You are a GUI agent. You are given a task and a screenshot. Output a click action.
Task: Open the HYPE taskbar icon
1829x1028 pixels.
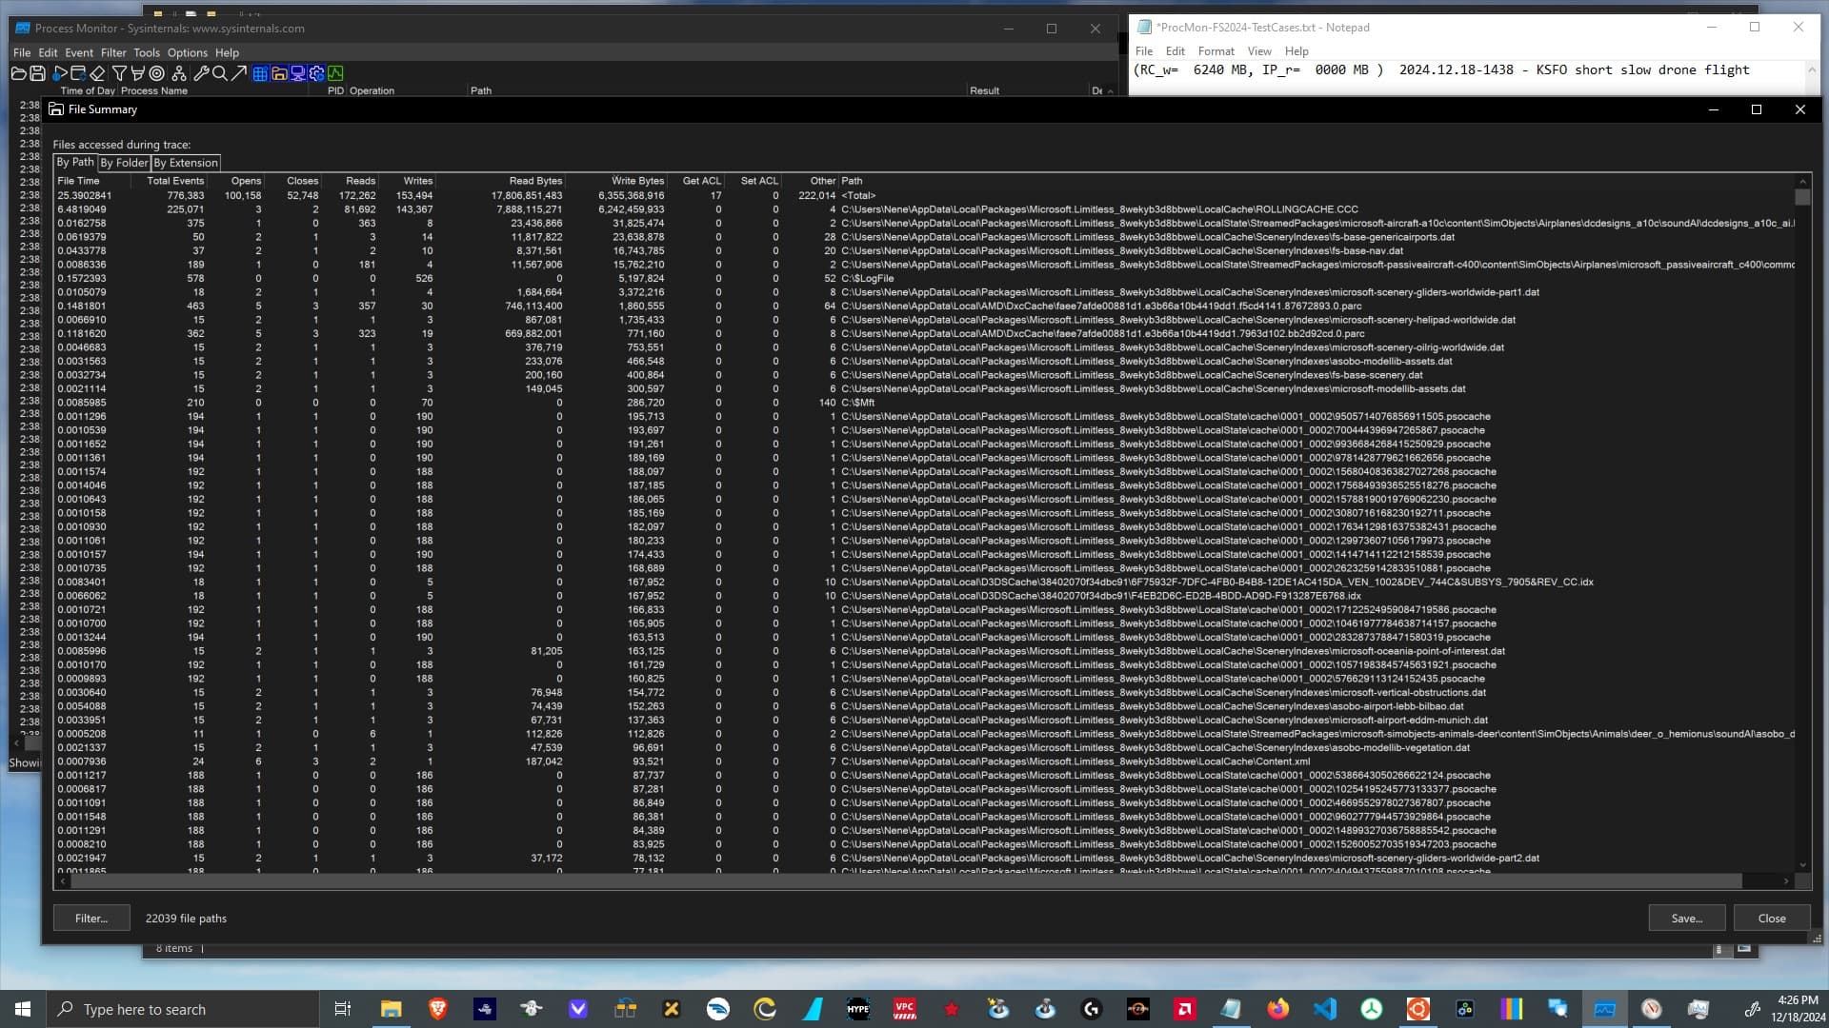(857, 1009)
